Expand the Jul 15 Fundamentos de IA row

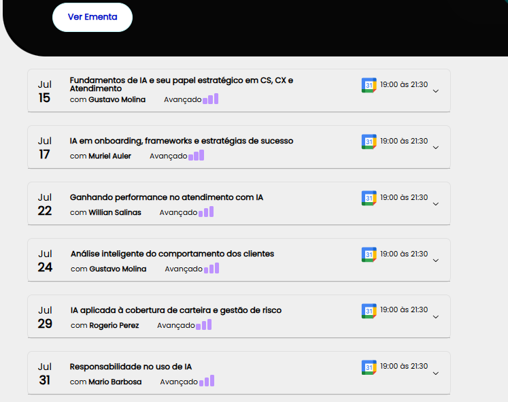436,91
